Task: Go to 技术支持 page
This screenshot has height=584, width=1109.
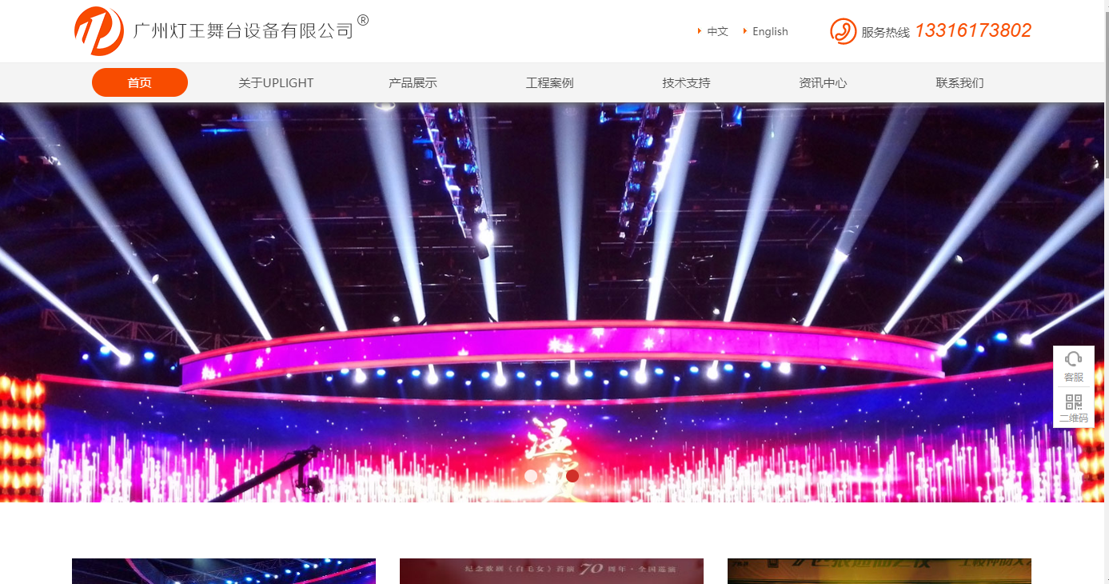Action: [x=686, y=82]
